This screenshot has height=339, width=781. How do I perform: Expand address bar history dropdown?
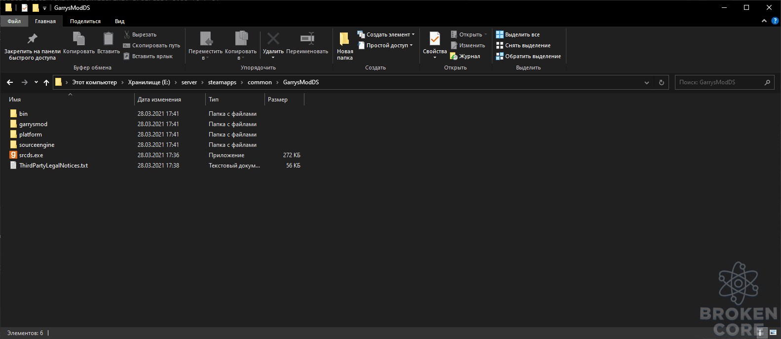pyautogui.click(x=647, y=82)
